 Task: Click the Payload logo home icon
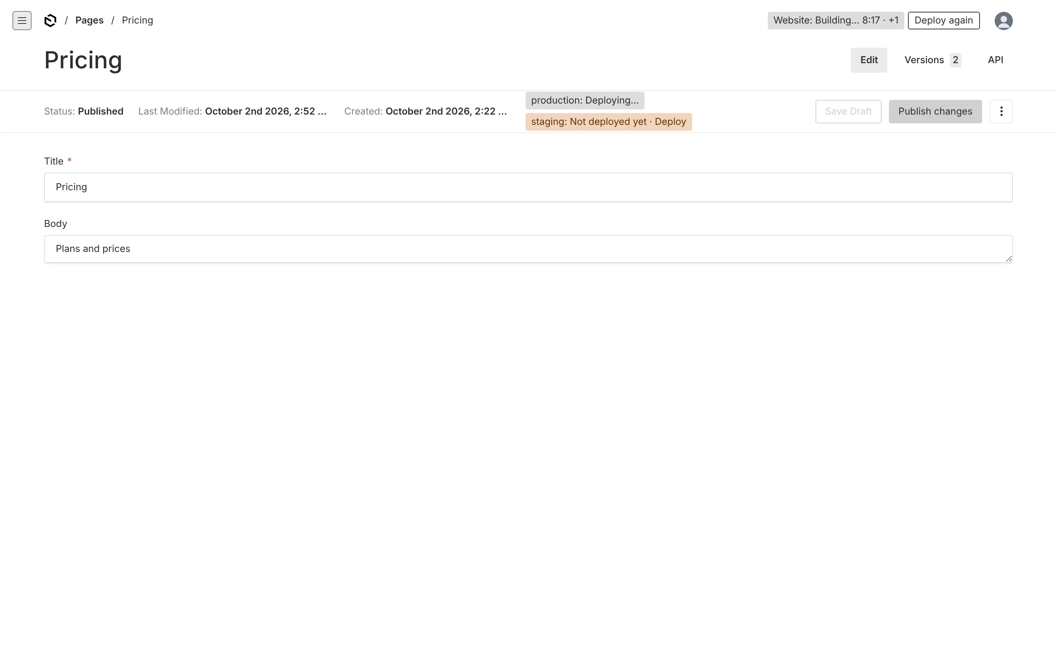click(50, 21)
